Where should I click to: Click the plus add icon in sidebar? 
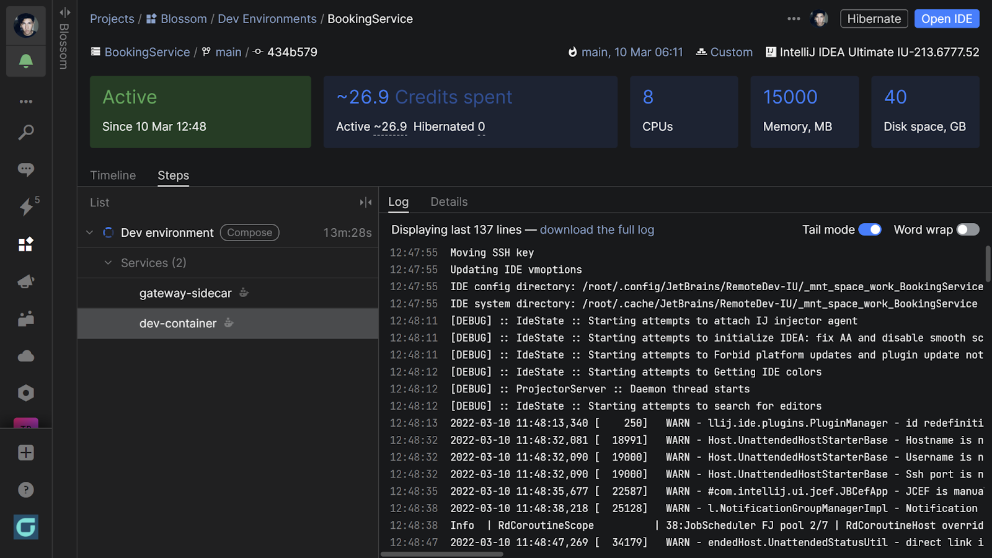pyautogui.click(x=26, y=453)
